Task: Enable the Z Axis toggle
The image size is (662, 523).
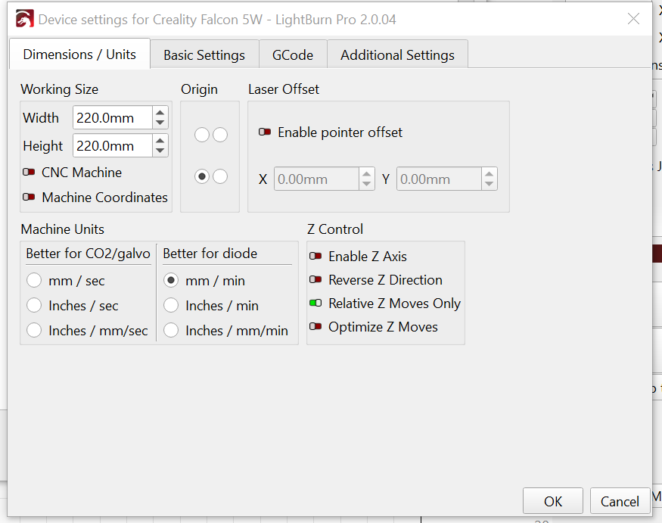Action: [315, 257]
